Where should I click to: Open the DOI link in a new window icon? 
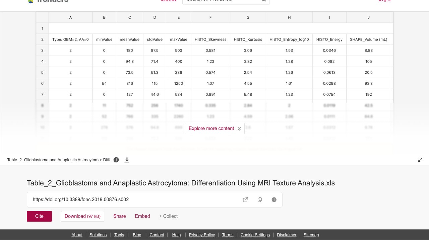click(245, 200)
